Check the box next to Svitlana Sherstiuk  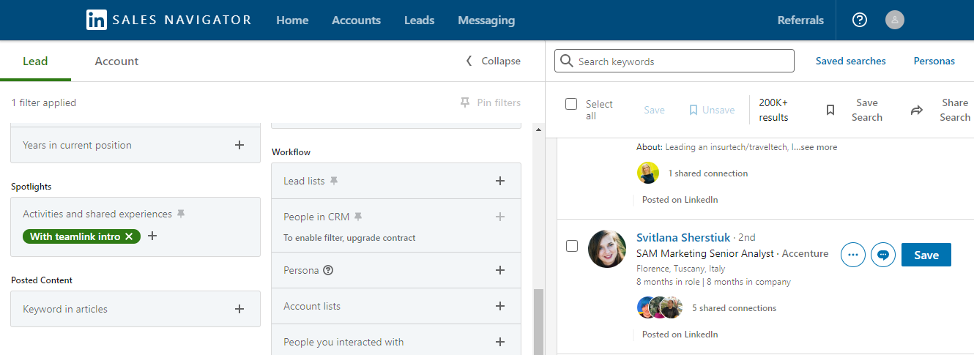[572, 246]
